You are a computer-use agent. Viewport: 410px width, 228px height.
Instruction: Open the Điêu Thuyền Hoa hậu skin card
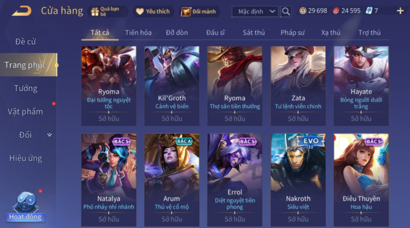pyautogui.click(x=361, y=180)
